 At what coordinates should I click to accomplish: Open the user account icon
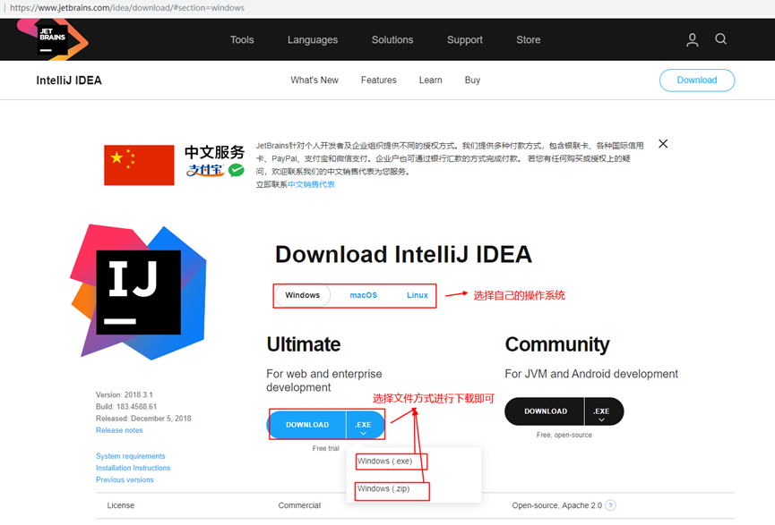[x=692, y=40]
